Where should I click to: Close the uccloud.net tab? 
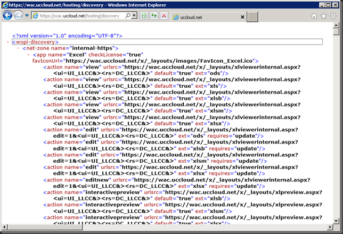(x=242, y=17)
